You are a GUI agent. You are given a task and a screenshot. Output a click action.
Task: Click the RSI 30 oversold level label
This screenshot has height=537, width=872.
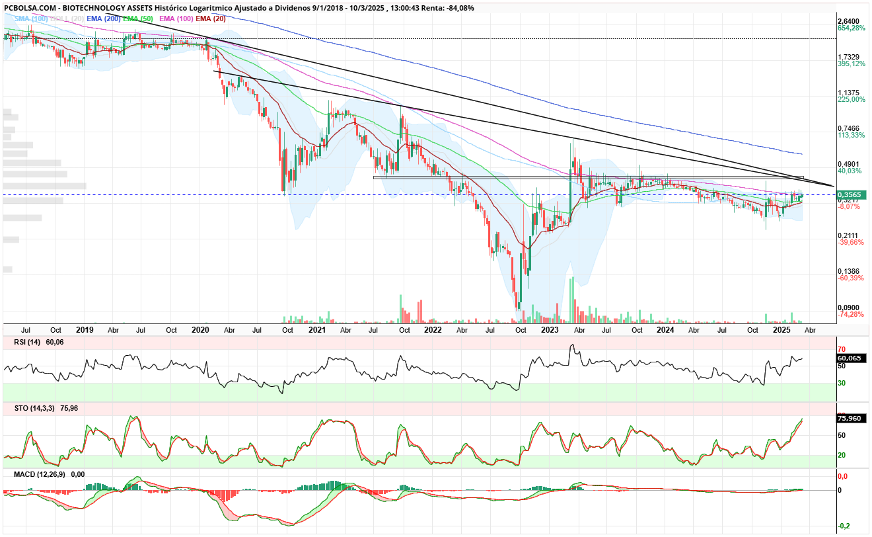click(x=842, y=383)
